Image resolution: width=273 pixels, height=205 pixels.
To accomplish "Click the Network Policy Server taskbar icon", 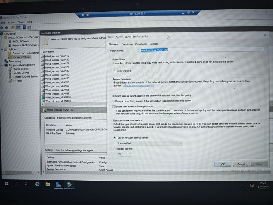I will coord(69,184).
